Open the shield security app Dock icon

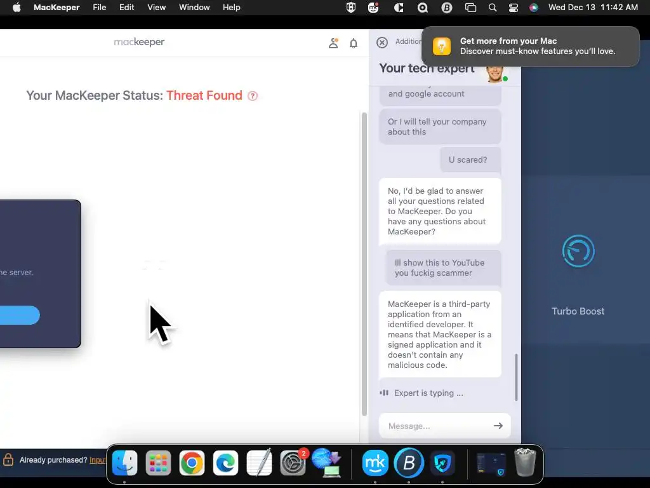click(442, 463)
